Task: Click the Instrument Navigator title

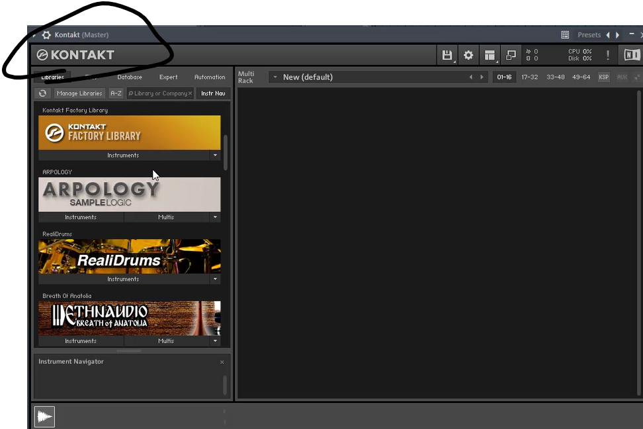Action: pyautogui.click(x=71, y=361)
